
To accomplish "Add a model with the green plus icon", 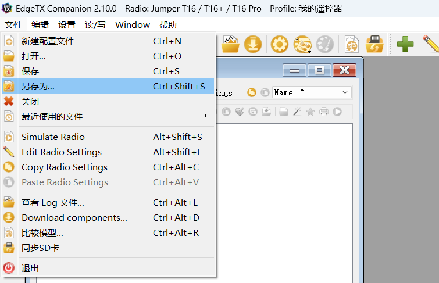I will pos(405,44).
